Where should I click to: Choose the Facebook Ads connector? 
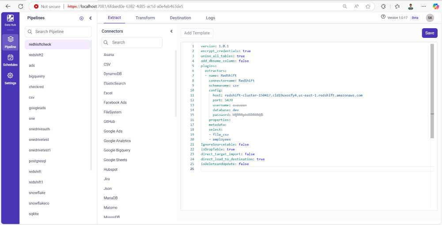[115, 103]
